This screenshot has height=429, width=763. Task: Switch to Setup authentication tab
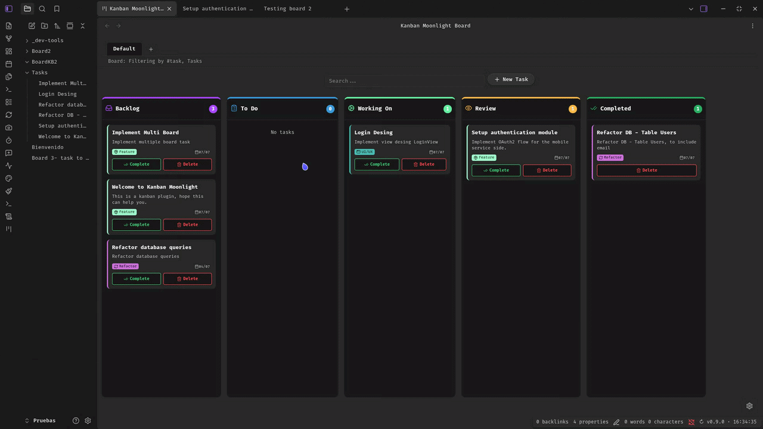click(218, 9)
